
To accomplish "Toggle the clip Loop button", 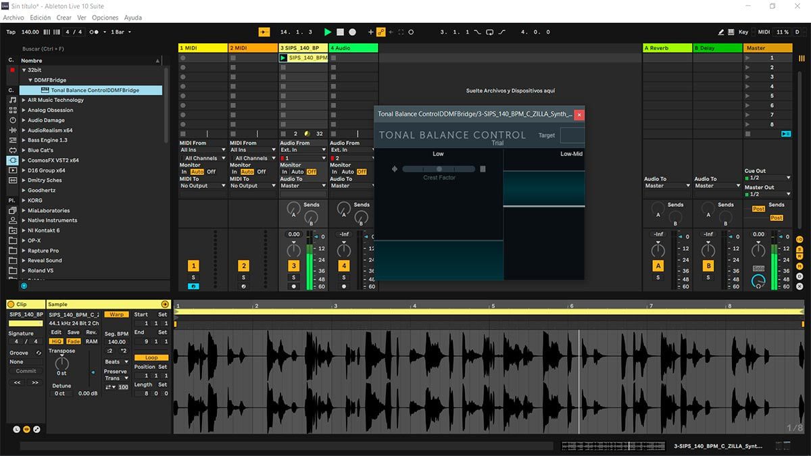I will [151, 357].
